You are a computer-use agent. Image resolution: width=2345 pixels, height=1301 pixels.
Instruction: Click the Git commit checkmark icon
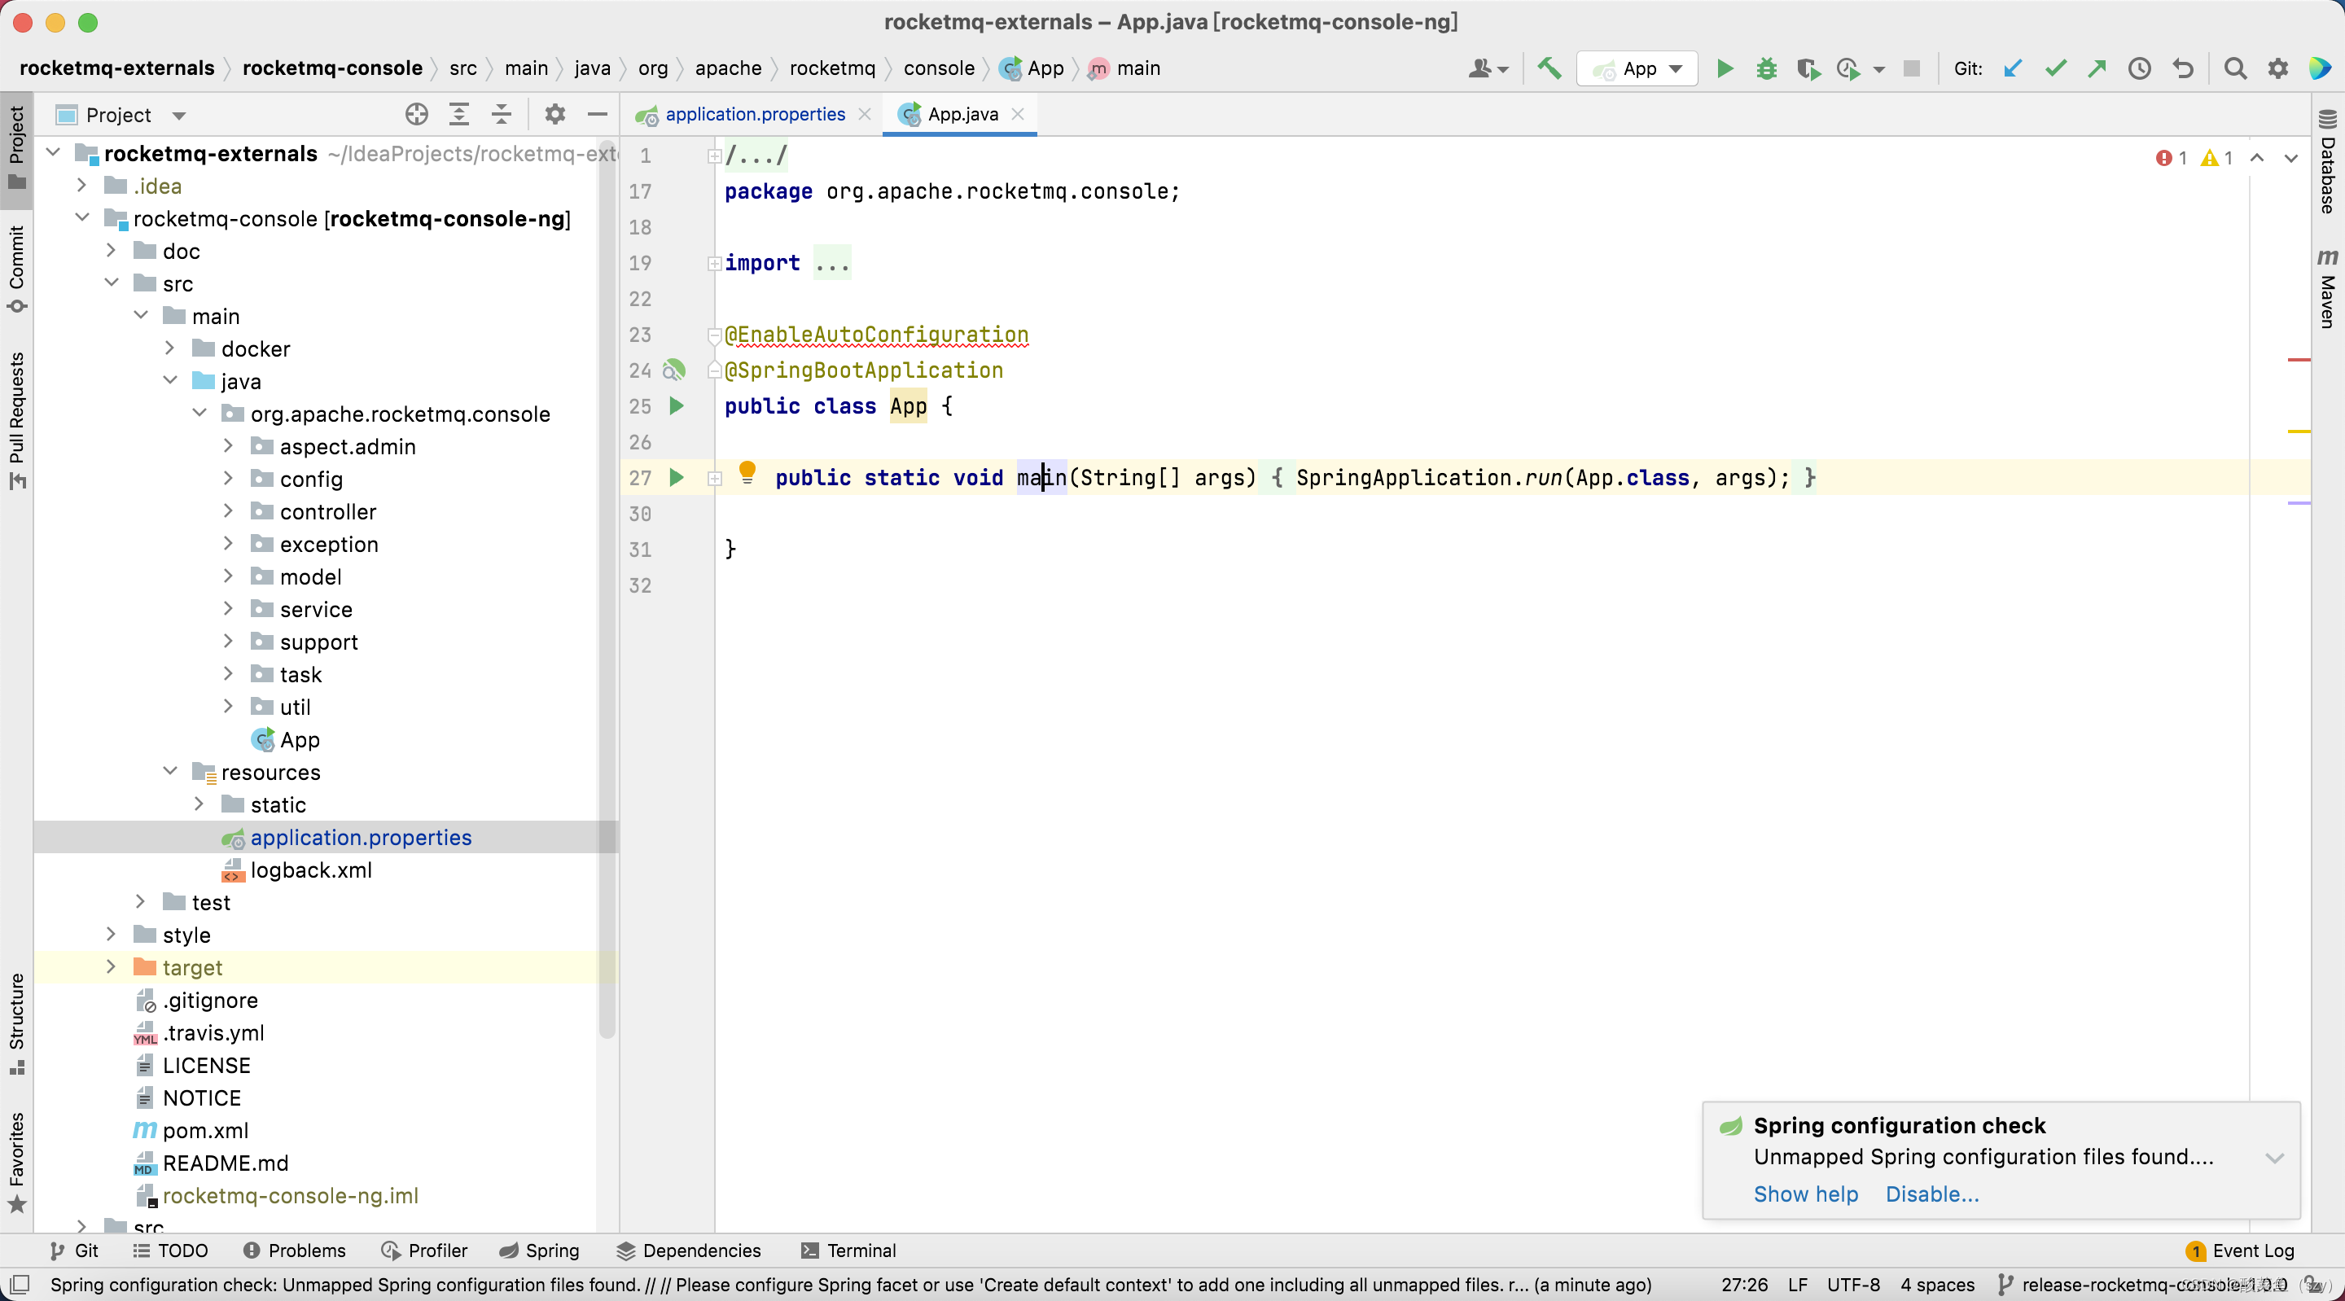[2054, 68]
